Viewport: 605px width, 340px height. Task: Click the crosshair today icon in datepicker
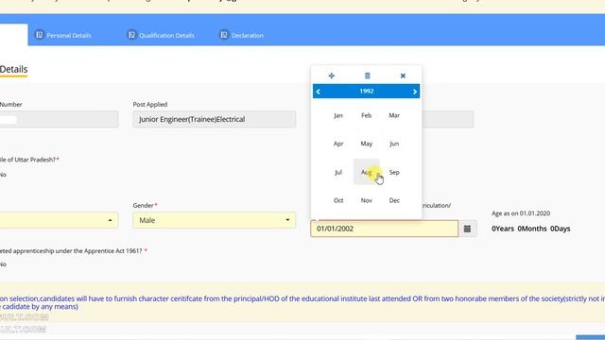(x=332, y=76)
